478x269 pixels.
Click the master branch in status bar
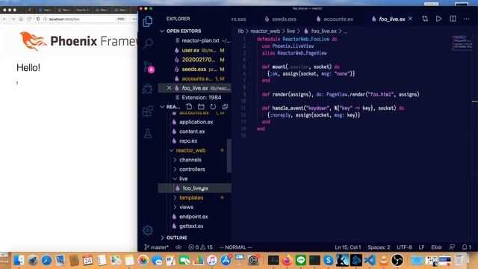click(x=156, y=247)
